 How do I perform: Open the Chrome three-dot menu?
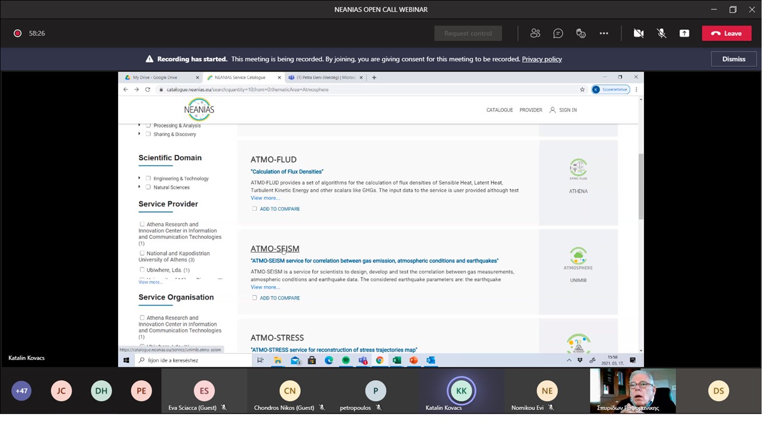coord(636,89)
